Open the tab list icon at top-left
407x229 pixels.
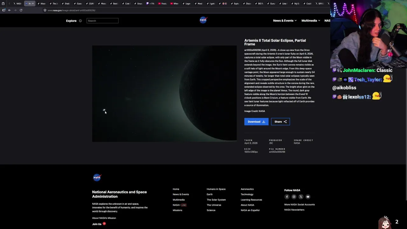click(3, 3)
